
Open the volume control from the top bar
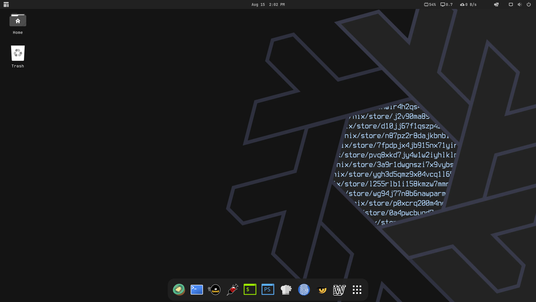(519, 4)
